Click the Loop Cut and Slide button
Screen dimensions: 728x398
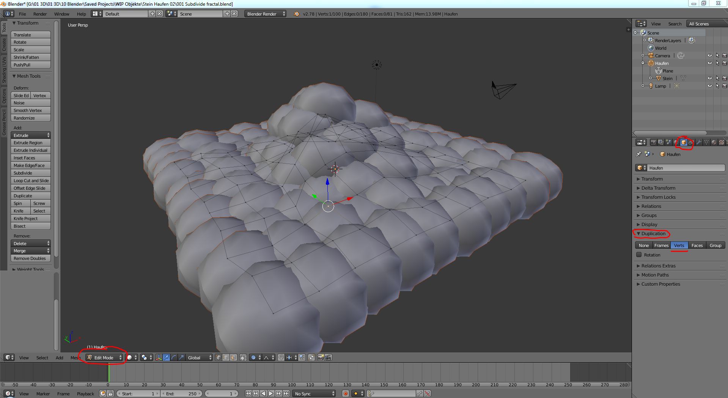pyautogui.click(x=31, y=180)
